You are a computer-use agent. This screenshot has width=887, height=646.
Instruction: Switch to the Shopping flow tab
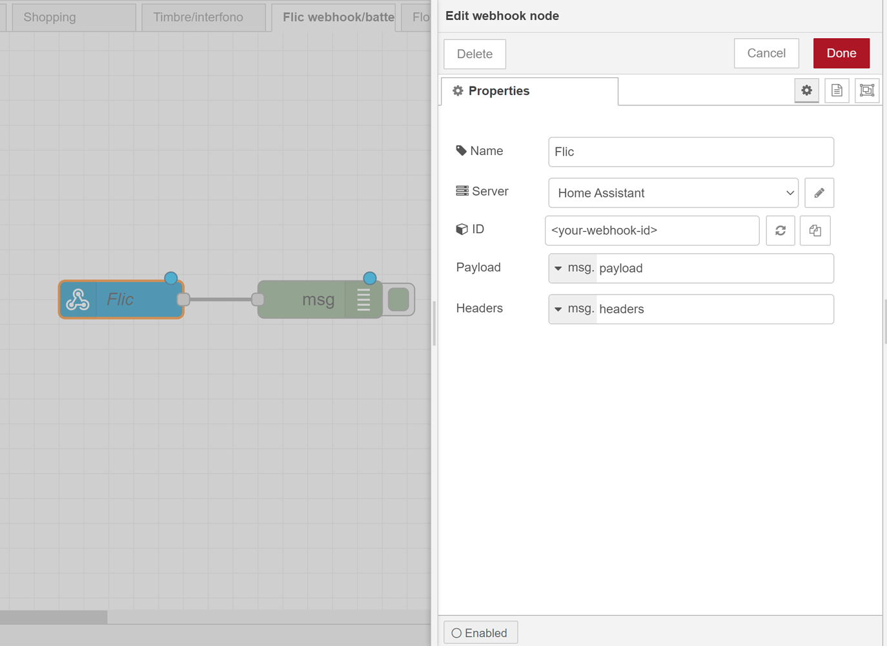coord(74,17)
